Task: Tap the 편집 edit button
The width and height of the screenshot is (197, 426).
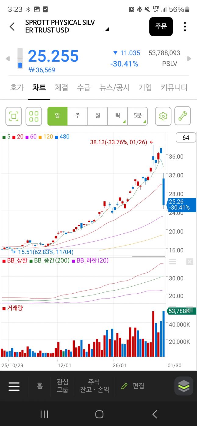Action: tap(133, 386)
